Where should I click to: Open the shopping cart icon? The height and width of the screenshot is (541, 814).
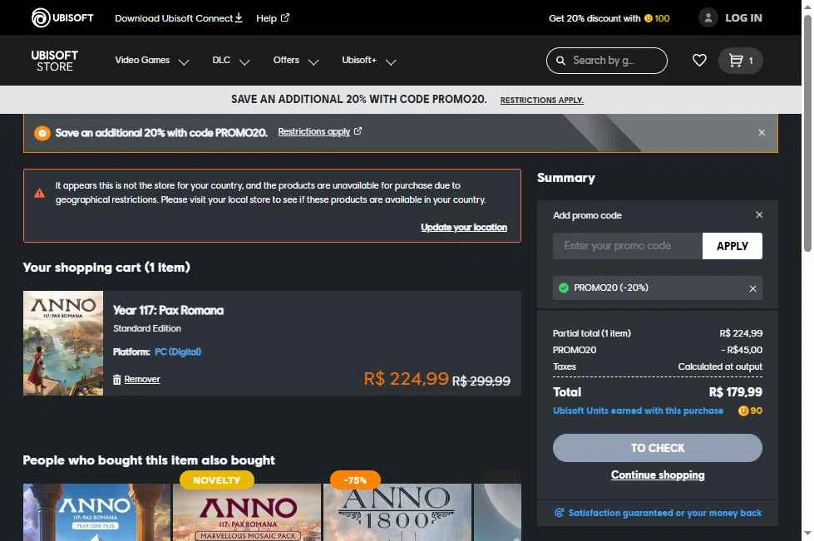point(740,61)
